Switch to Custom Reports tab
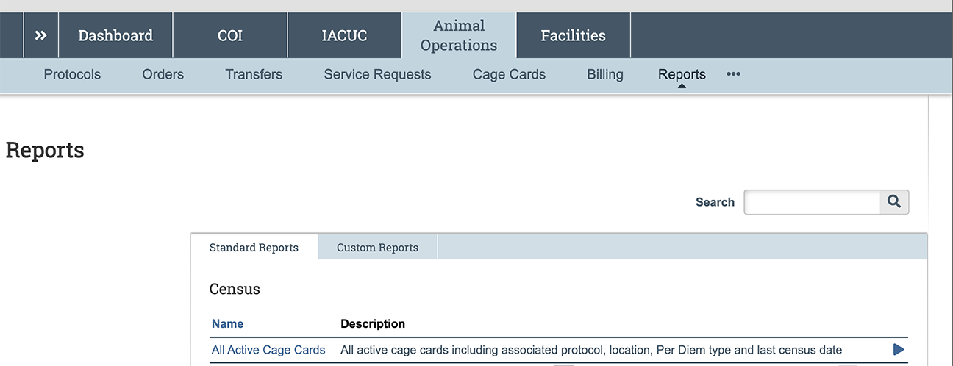953x366 pixels. (x=377, y=248)
